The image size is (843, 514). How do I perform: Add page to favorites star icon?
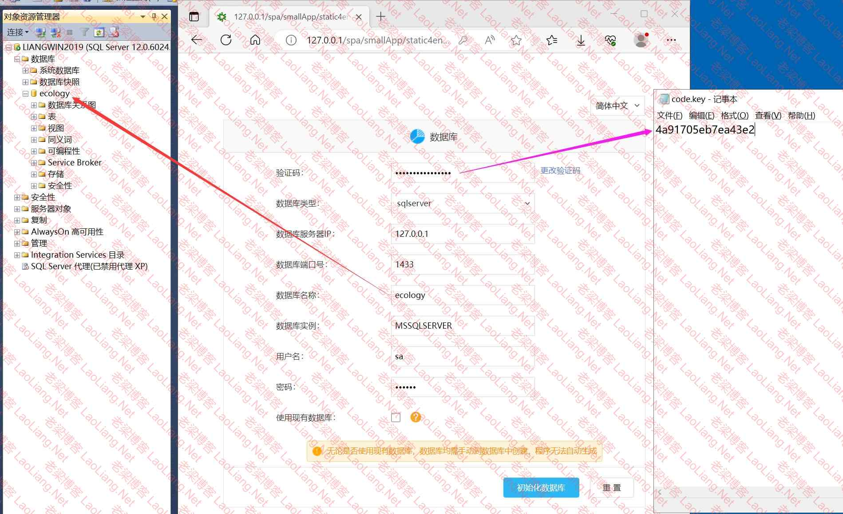[516, 40]
